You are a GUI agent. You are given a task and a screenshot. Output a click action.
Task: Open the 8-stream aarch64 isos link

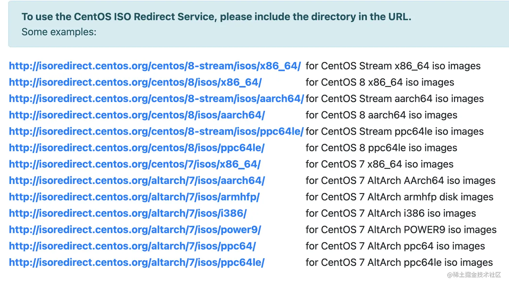coord(156,99)
